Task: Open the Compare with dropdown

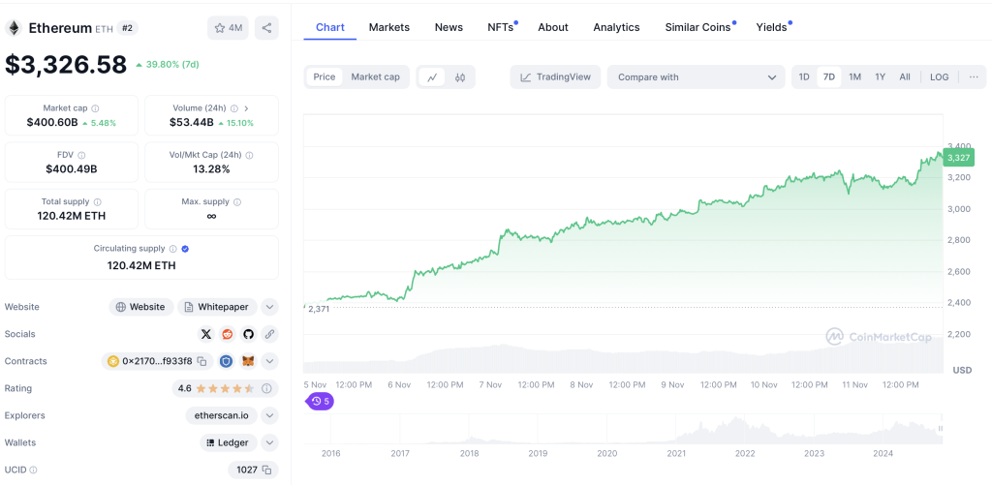Action: click(x=696, y=77)
